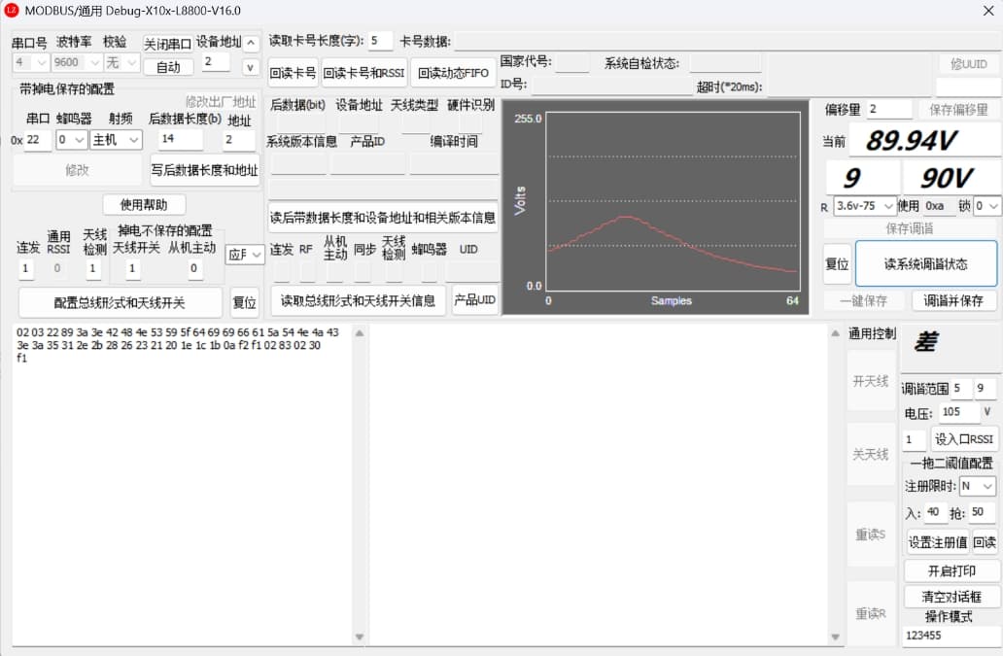Open the R 3.6v-75 dropdown
This screenshot has width=1003, height=656.
[x=864, y=206]
